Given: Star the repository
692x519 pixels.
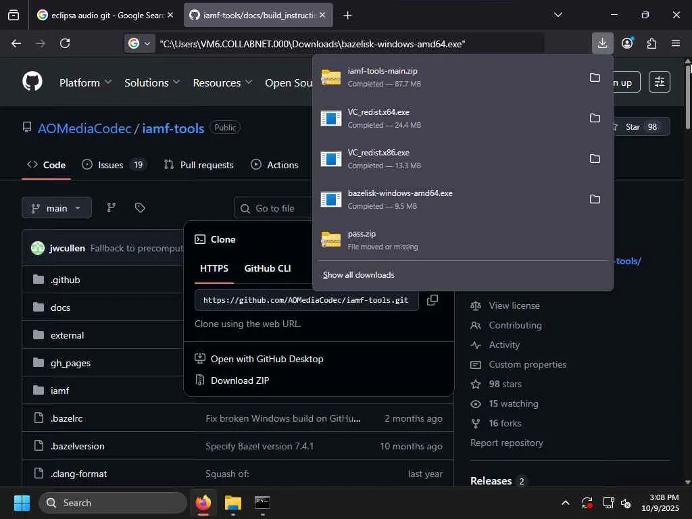Looking at the screenshot, I should (640, 127).
